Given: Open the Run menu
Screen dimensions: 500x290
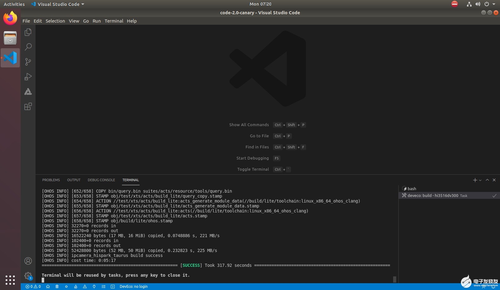Looking at the screenshot, I should coord(97,21).
